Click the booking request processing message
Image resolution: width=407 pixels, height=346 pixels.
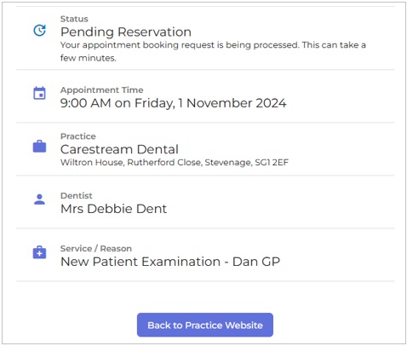213,51
